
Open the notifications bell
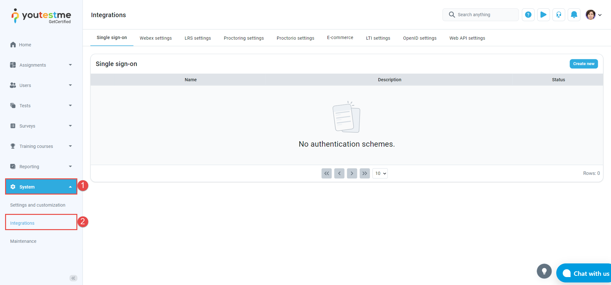pyautogui.click(x=574, y=15)
